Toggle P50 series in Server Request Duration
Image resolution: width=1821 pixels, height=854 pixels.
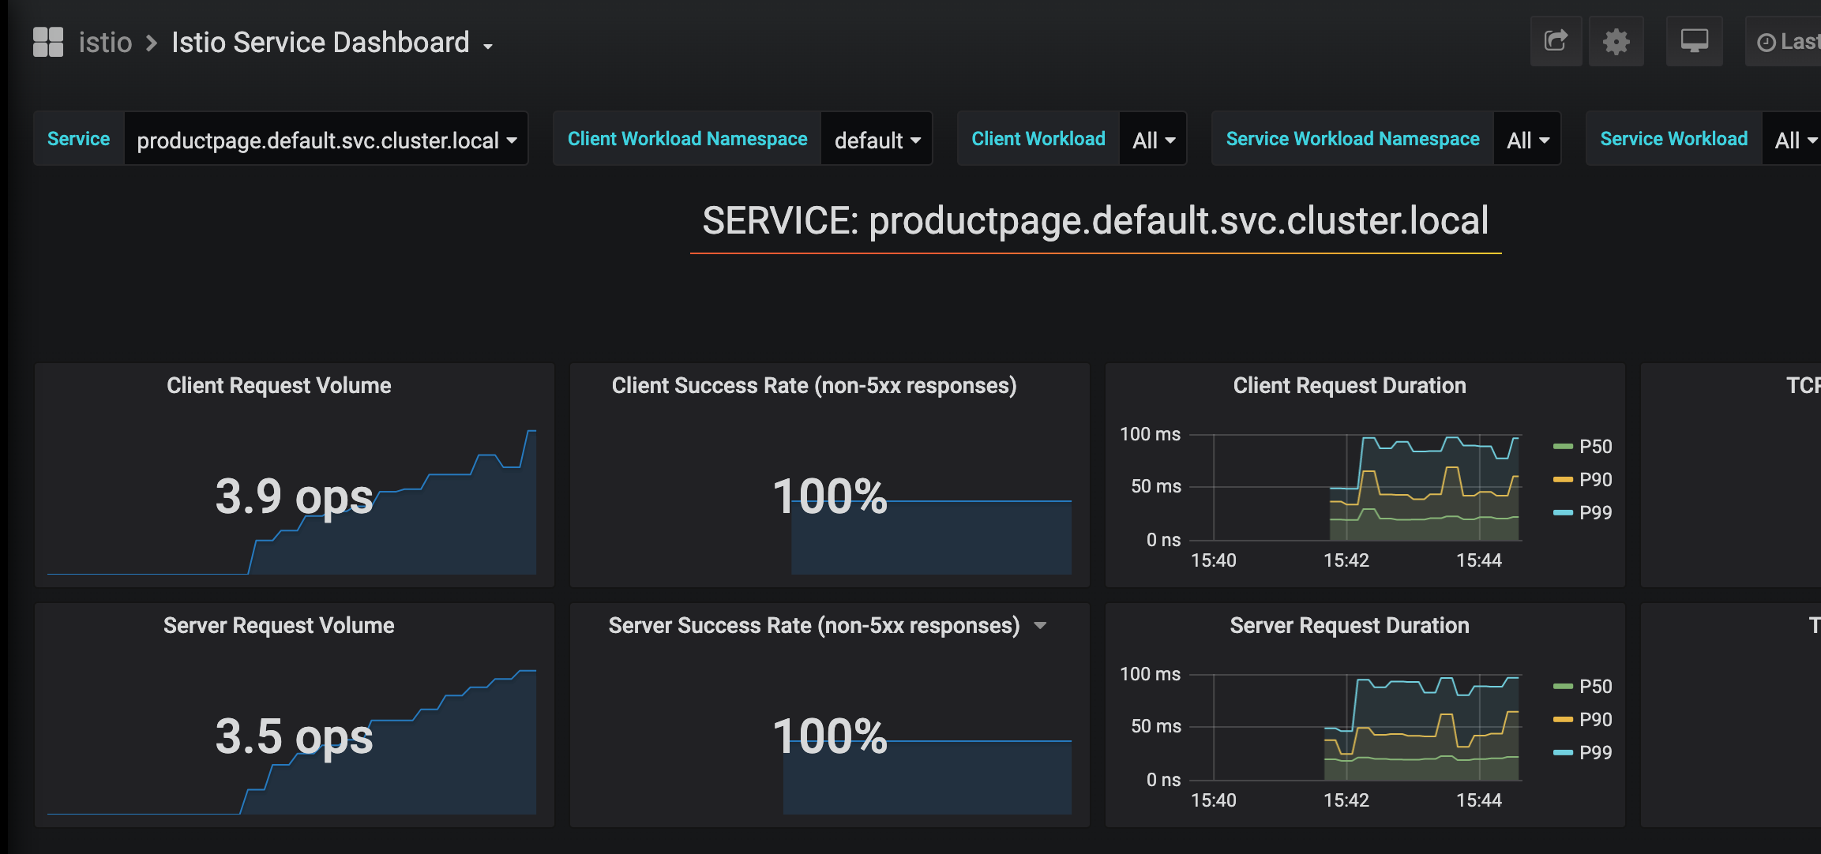pyautogui.click(x=1595, y=687)
